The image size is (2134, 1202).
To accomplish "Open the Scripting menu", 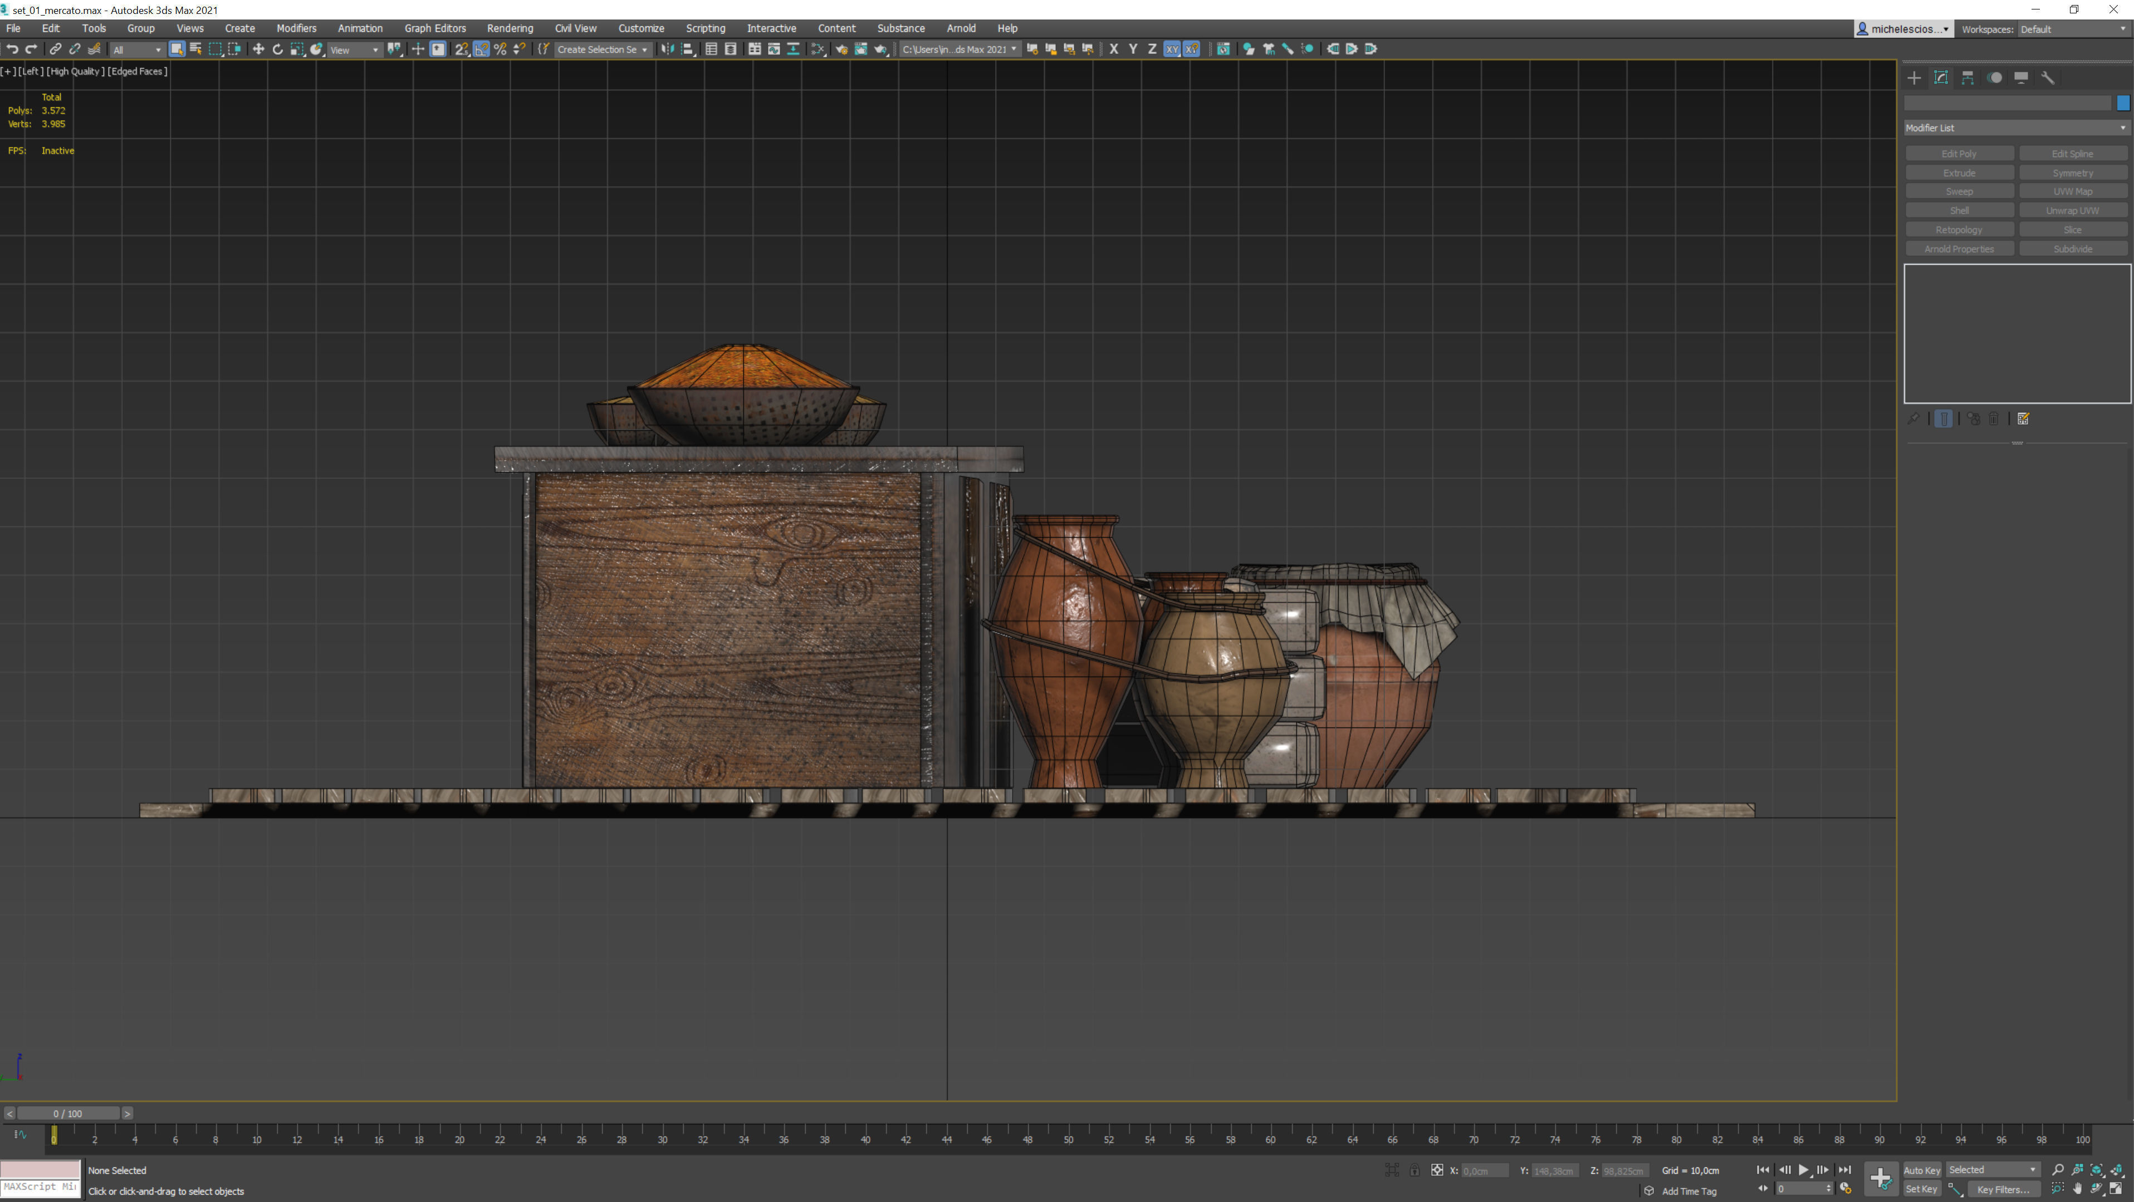I will point(705,28).
